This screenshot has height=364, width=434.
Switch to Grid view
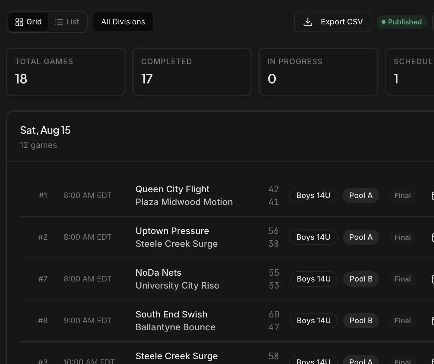point(28,22)
